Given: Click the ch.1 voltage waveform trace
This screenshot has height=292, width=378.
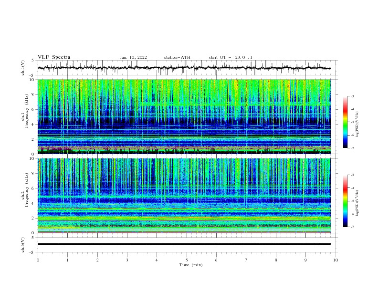Looking at the screenshot, I should tap(184, 68).
